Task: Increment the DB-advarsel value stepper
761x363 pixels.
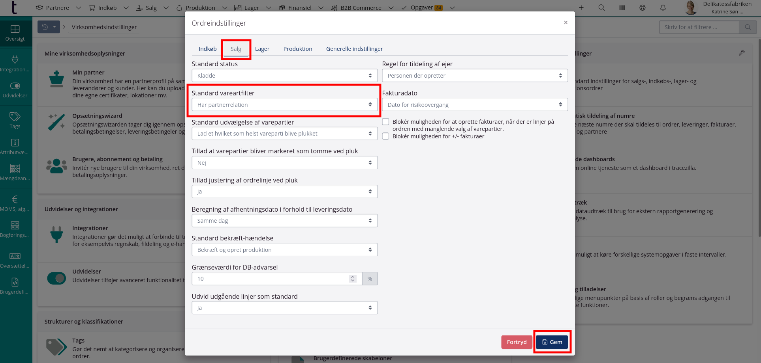Action: coord(353,277)
